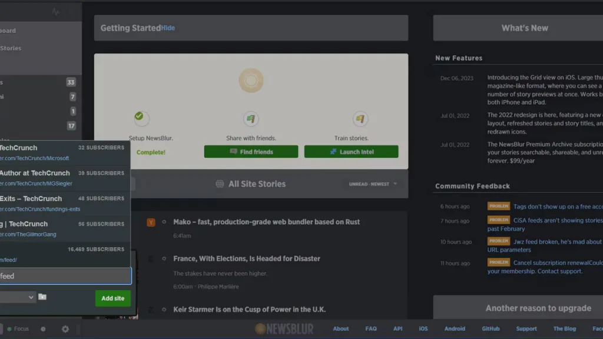Toggle unread dot on the Keir Starmer story
Screen dimensions: 603x339
pyautogui.click(x=164, y=310)
